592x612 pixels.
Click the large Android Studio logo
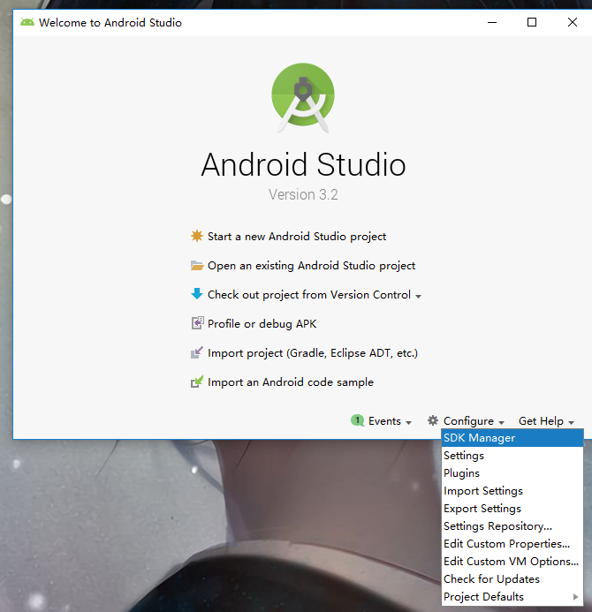pyautogui.click(x=303, y=97)
